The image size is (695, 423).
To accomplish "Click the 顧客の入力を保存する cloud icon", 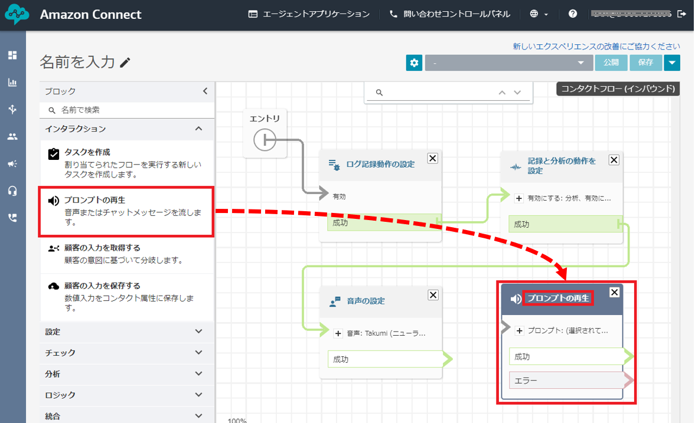I will (54, 286).
